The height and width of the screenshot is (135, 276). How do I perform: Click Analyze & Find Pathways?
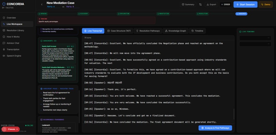tap(215, 128)
